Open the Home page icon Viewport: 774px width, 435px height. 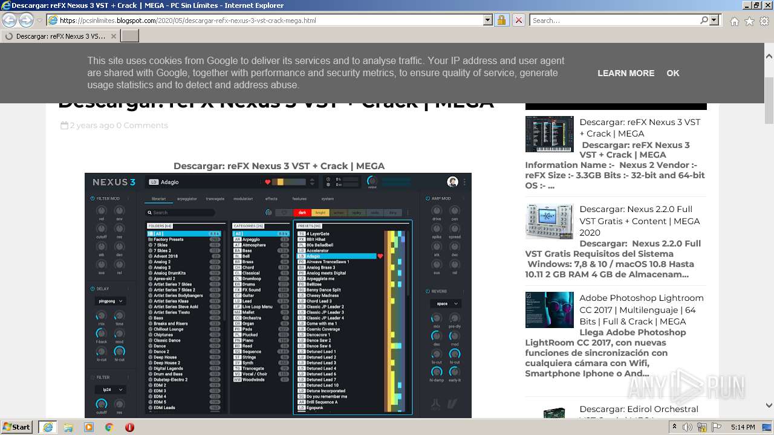click(734, 21)
